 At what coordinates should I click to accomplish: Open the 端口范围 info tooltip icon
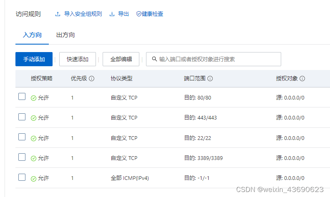pyautogui.click(x=210, y=79)
